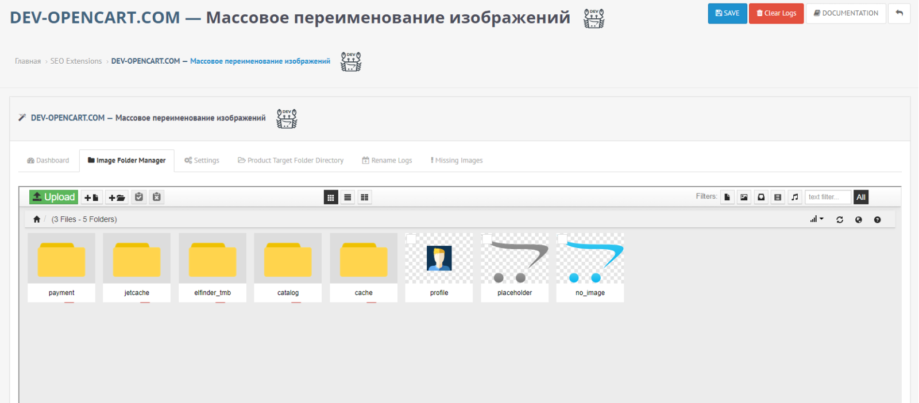Open the Missing Images tab

point(457,161)
